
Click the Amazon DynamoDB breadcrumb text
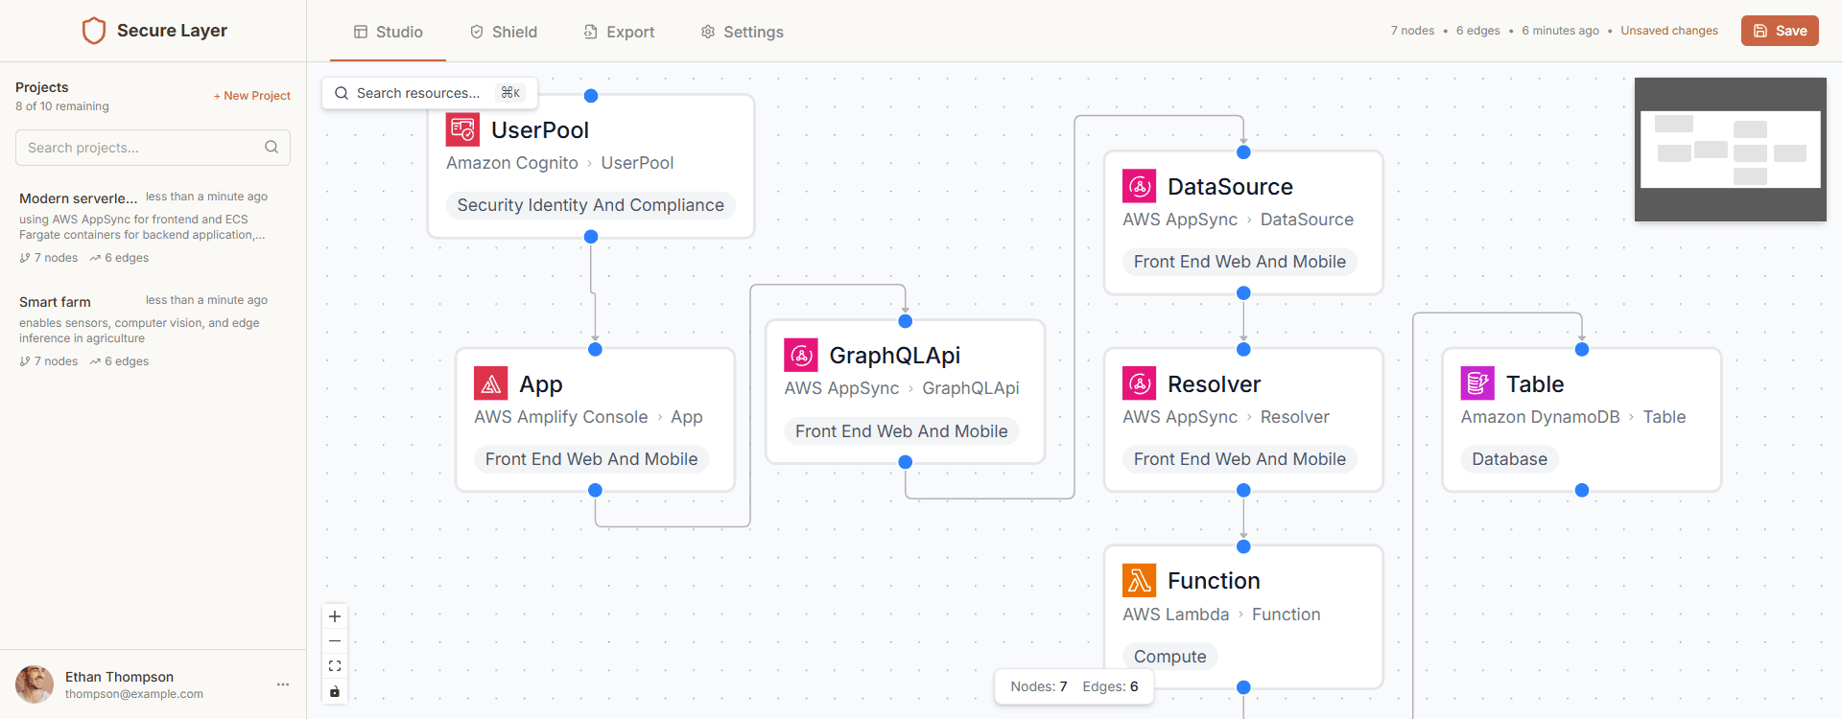1540,417
